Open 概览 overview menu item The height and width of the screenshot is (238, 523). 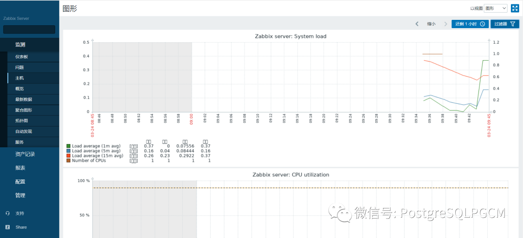33,89
